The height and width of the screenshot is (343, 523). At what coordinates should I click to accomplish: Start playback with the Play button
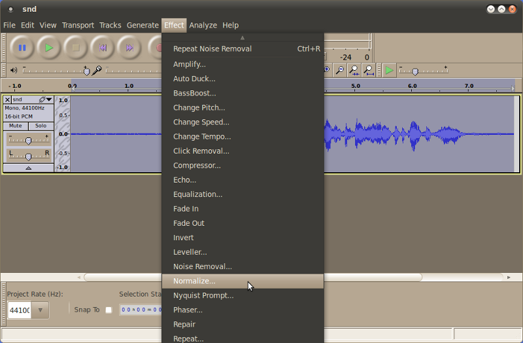coord(49,48)
